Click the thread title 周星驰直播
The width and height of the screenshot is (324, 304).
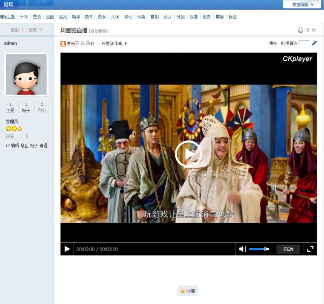[74, 30]
